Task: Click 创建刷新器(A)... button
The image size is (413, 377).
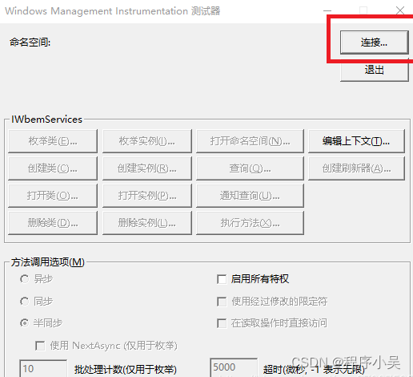Action: (356, 168)
